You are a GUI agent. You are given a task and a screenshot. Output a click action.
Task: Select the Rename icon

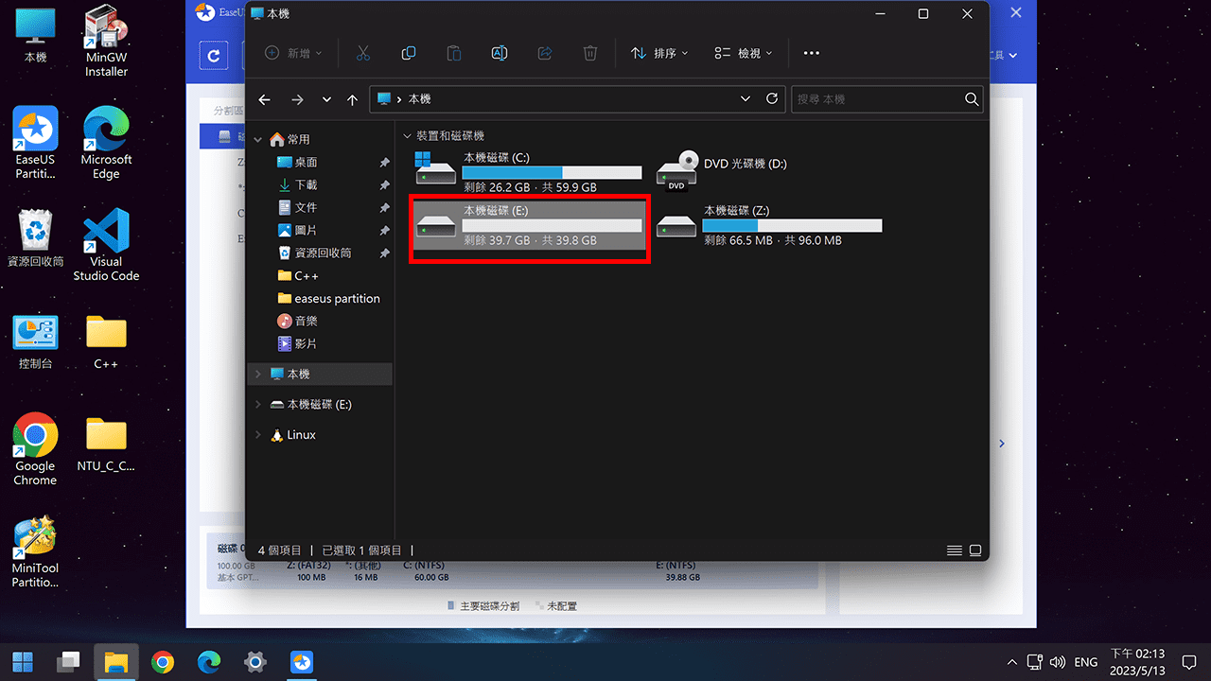pos(499,53)
